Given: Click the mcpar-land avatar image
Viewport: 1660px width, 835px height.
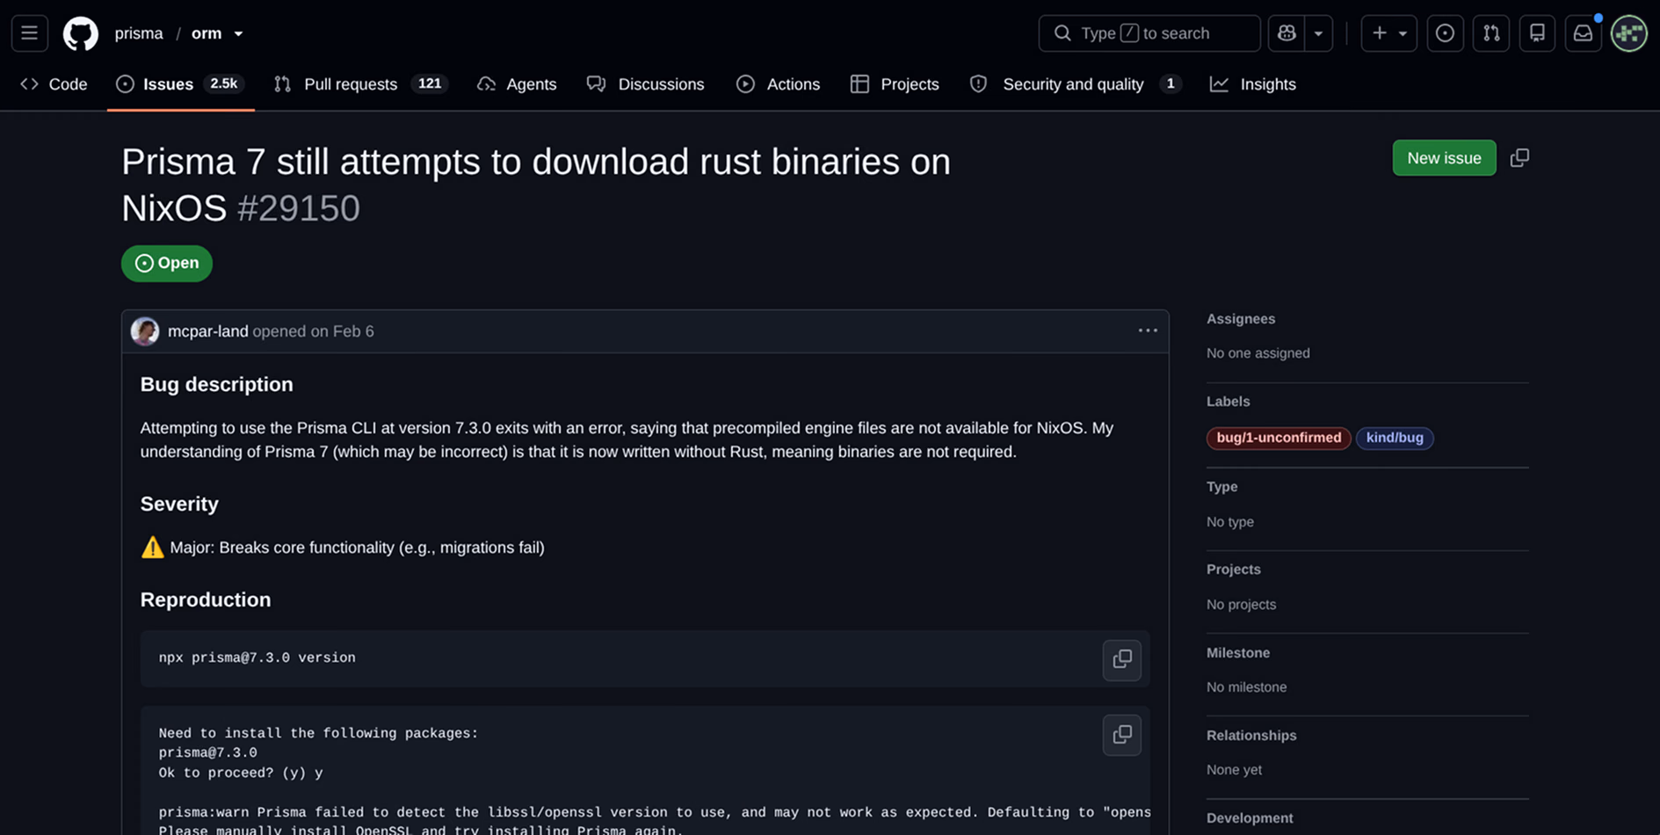Looking at the screenshot, I should point(145,331).
